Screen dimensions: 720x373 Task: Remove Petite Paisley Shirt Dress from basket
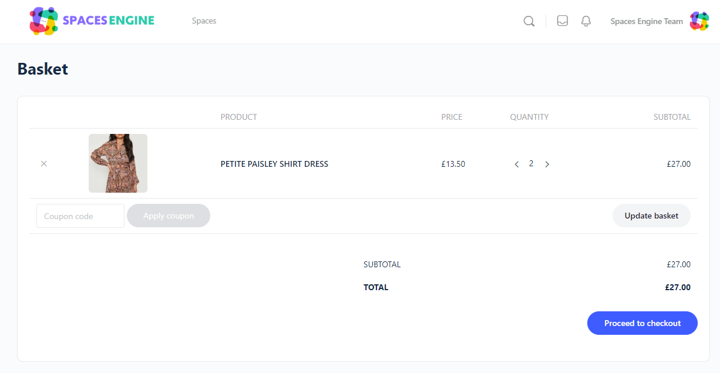click(44, 164)
